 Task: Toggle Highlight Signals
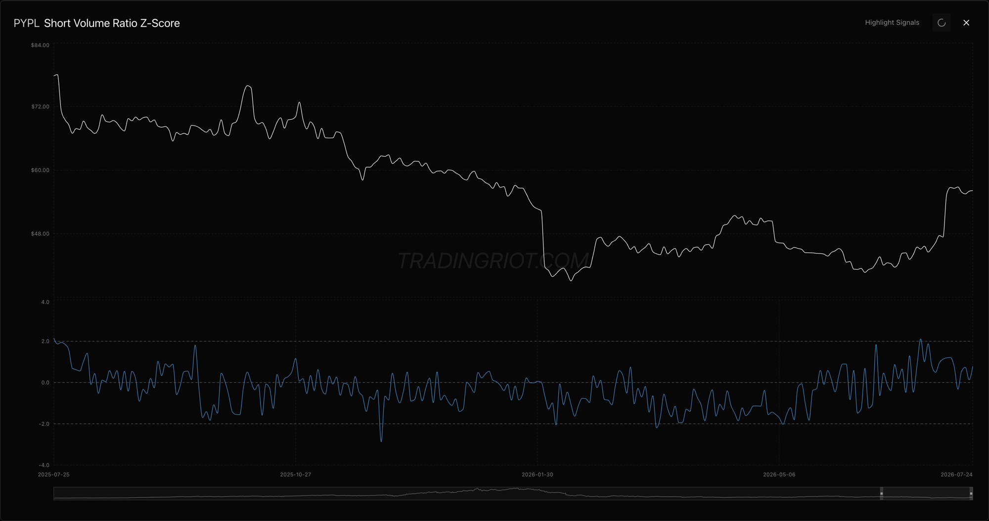coord(892,23)
